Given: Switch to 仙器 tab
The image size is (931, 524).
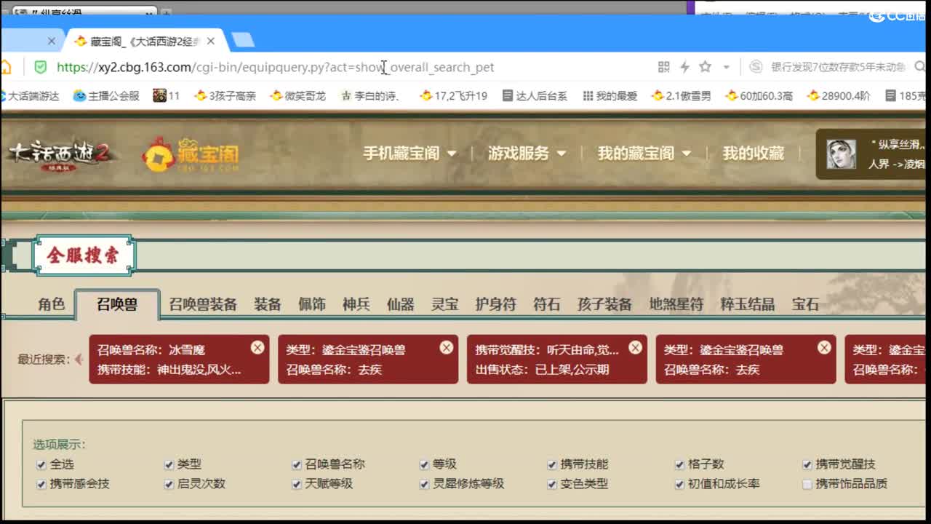Looking at the screenshot, I should point(400,304).
